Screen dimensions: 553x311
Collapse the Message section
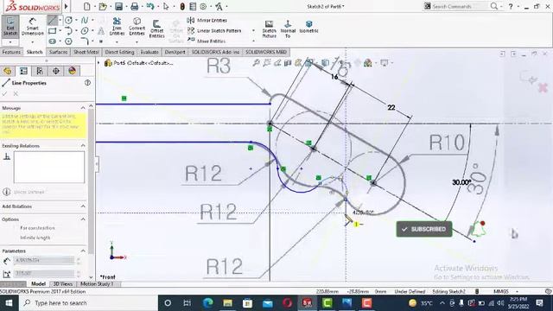(x=83, y=108)
